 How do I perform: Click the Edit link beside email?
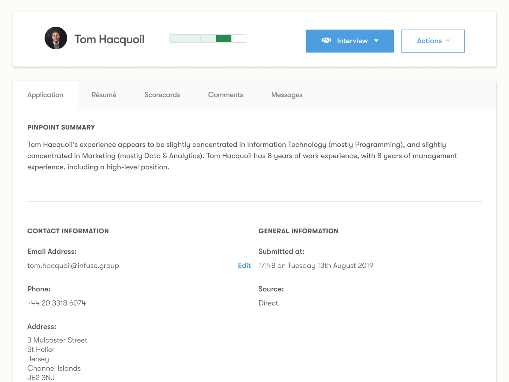(x=244, y=265)
